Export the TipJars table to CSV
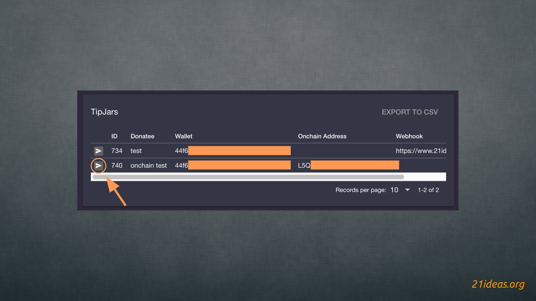The height and width of the screenshot is (301, 536). [409, 112]
